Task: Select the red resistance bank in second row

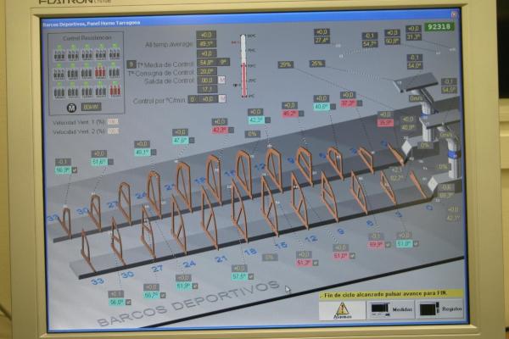Action: [100, 72]
